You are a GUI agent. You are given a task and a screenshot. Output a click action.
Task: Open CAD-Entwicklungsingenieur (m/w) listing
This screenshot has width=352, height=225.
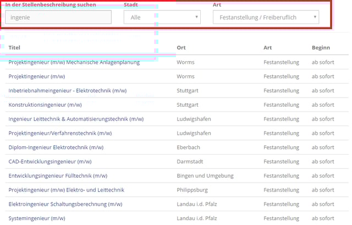[50, 161]
